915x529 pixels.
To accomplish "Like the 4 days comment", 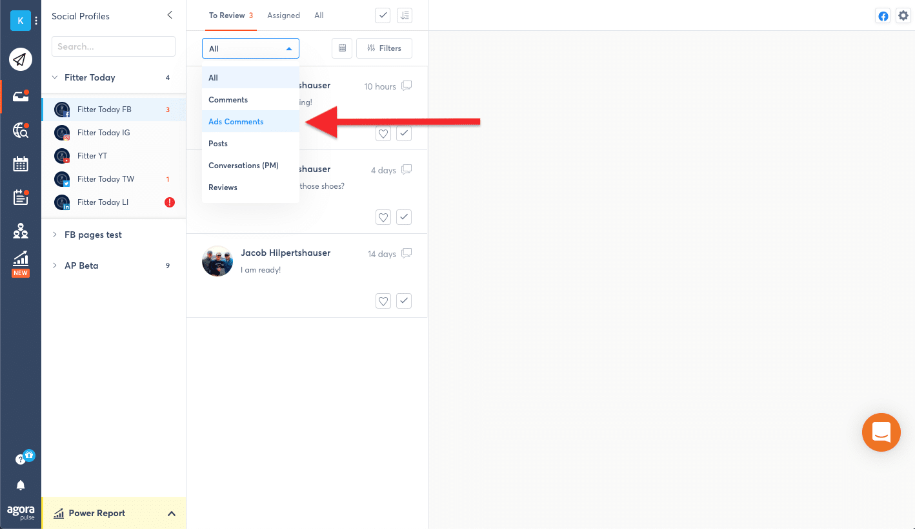I will [383, 217].
